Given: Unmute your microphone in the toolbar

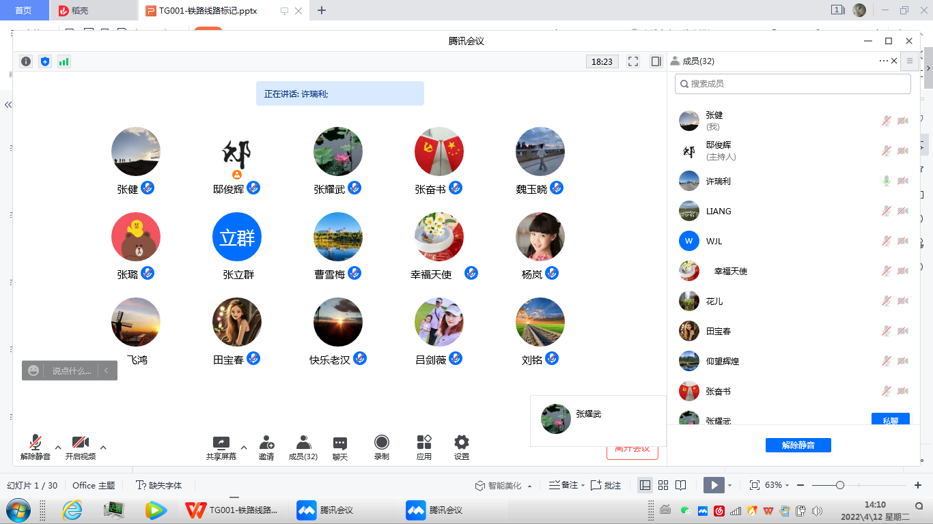Looking at the screenshot, I should (x=36, y=447).
